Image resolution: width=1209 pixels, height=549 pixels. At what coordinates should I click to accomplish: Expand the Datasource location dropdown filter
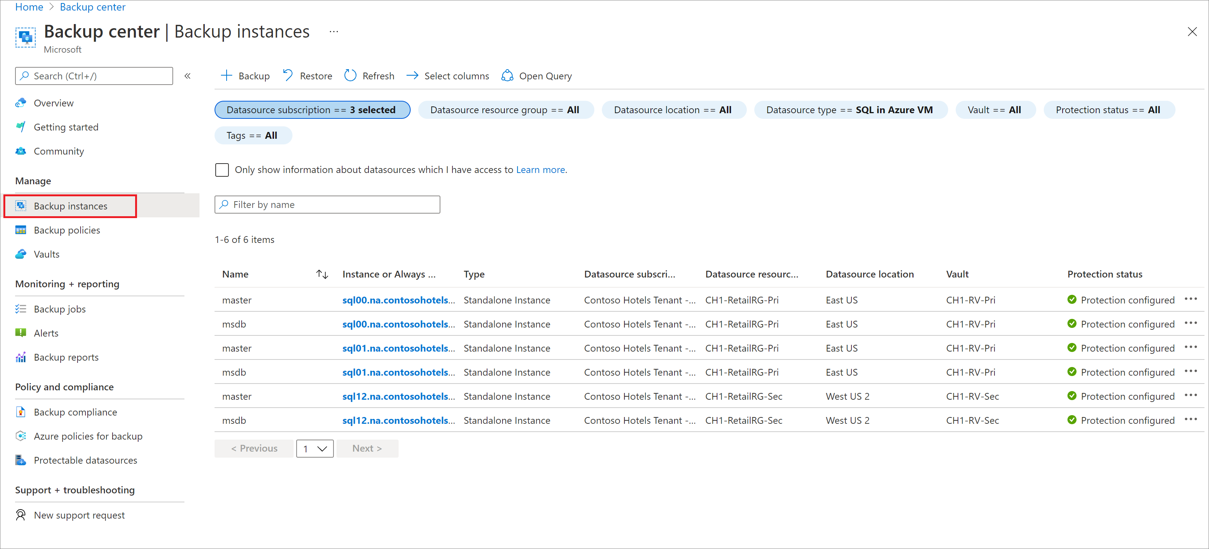click(671, 109)
